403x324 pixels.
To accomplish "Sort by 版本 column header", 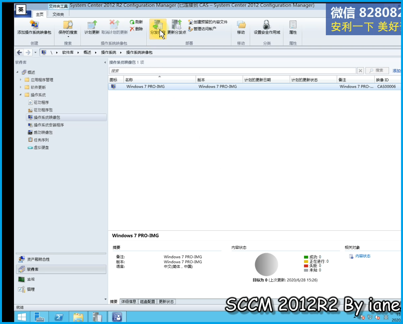I will [x=219, y=80].
